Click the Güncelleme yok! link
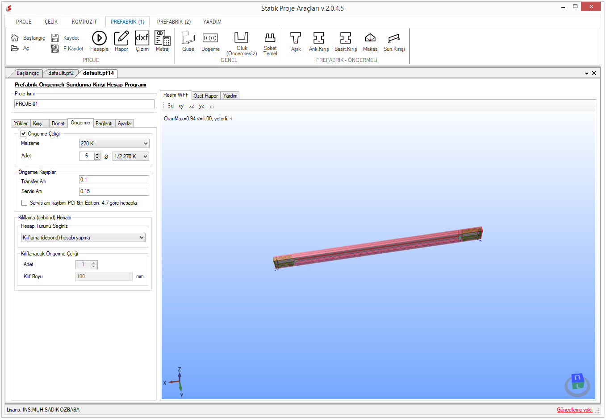This screenshot has height=420, width=606. [575, 410]
